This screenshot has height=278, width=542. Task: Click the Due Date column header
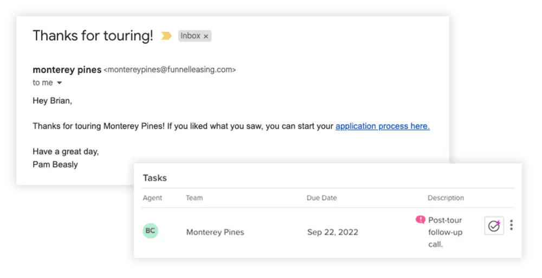point(321,198)
